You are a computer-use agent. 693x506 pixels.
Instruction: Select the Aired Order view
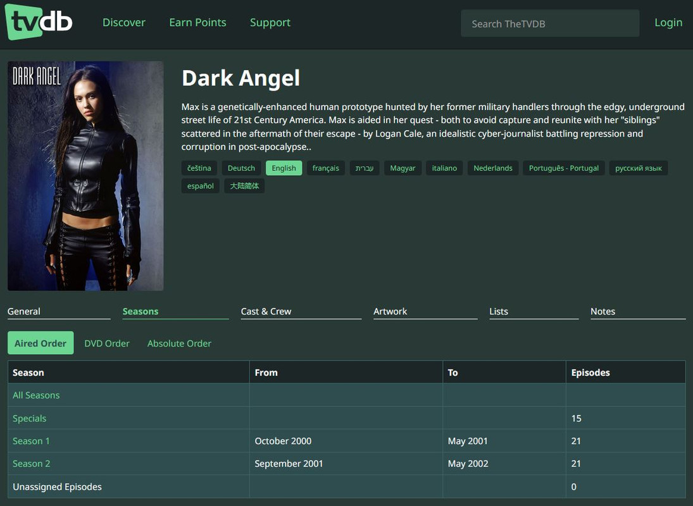click(41, 343)
